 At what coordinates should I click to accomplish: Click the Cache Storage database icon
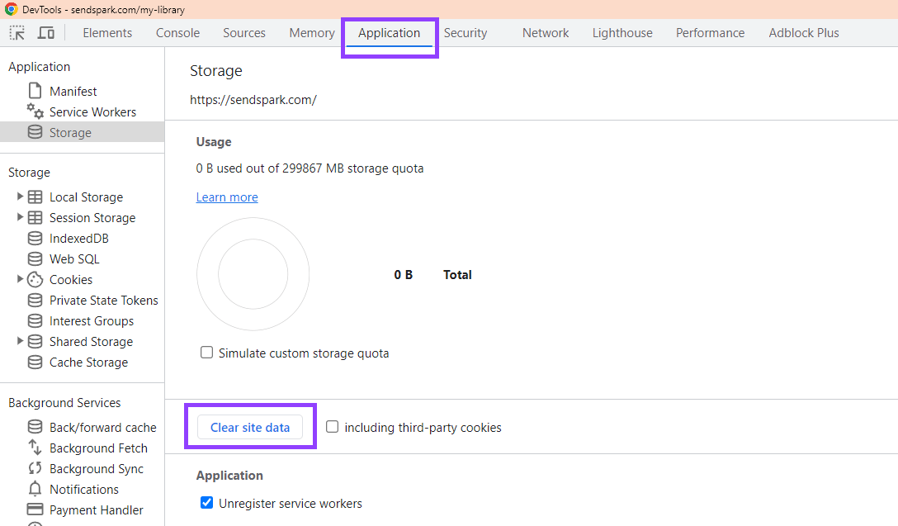click(x=35, y=363)
